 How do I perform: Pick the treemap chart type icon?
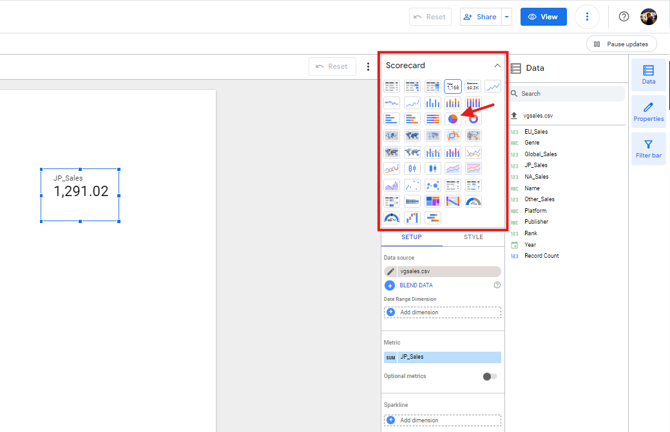(x=432, y=202)
